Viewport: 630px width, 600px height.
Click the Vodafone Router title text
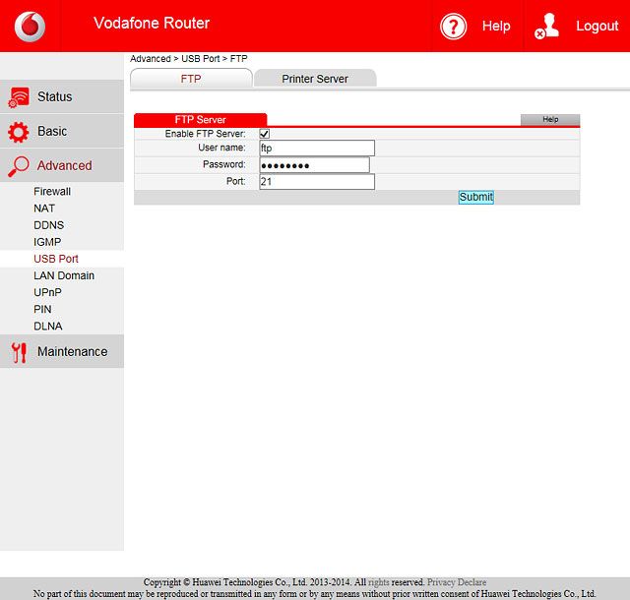pos(152,24)
